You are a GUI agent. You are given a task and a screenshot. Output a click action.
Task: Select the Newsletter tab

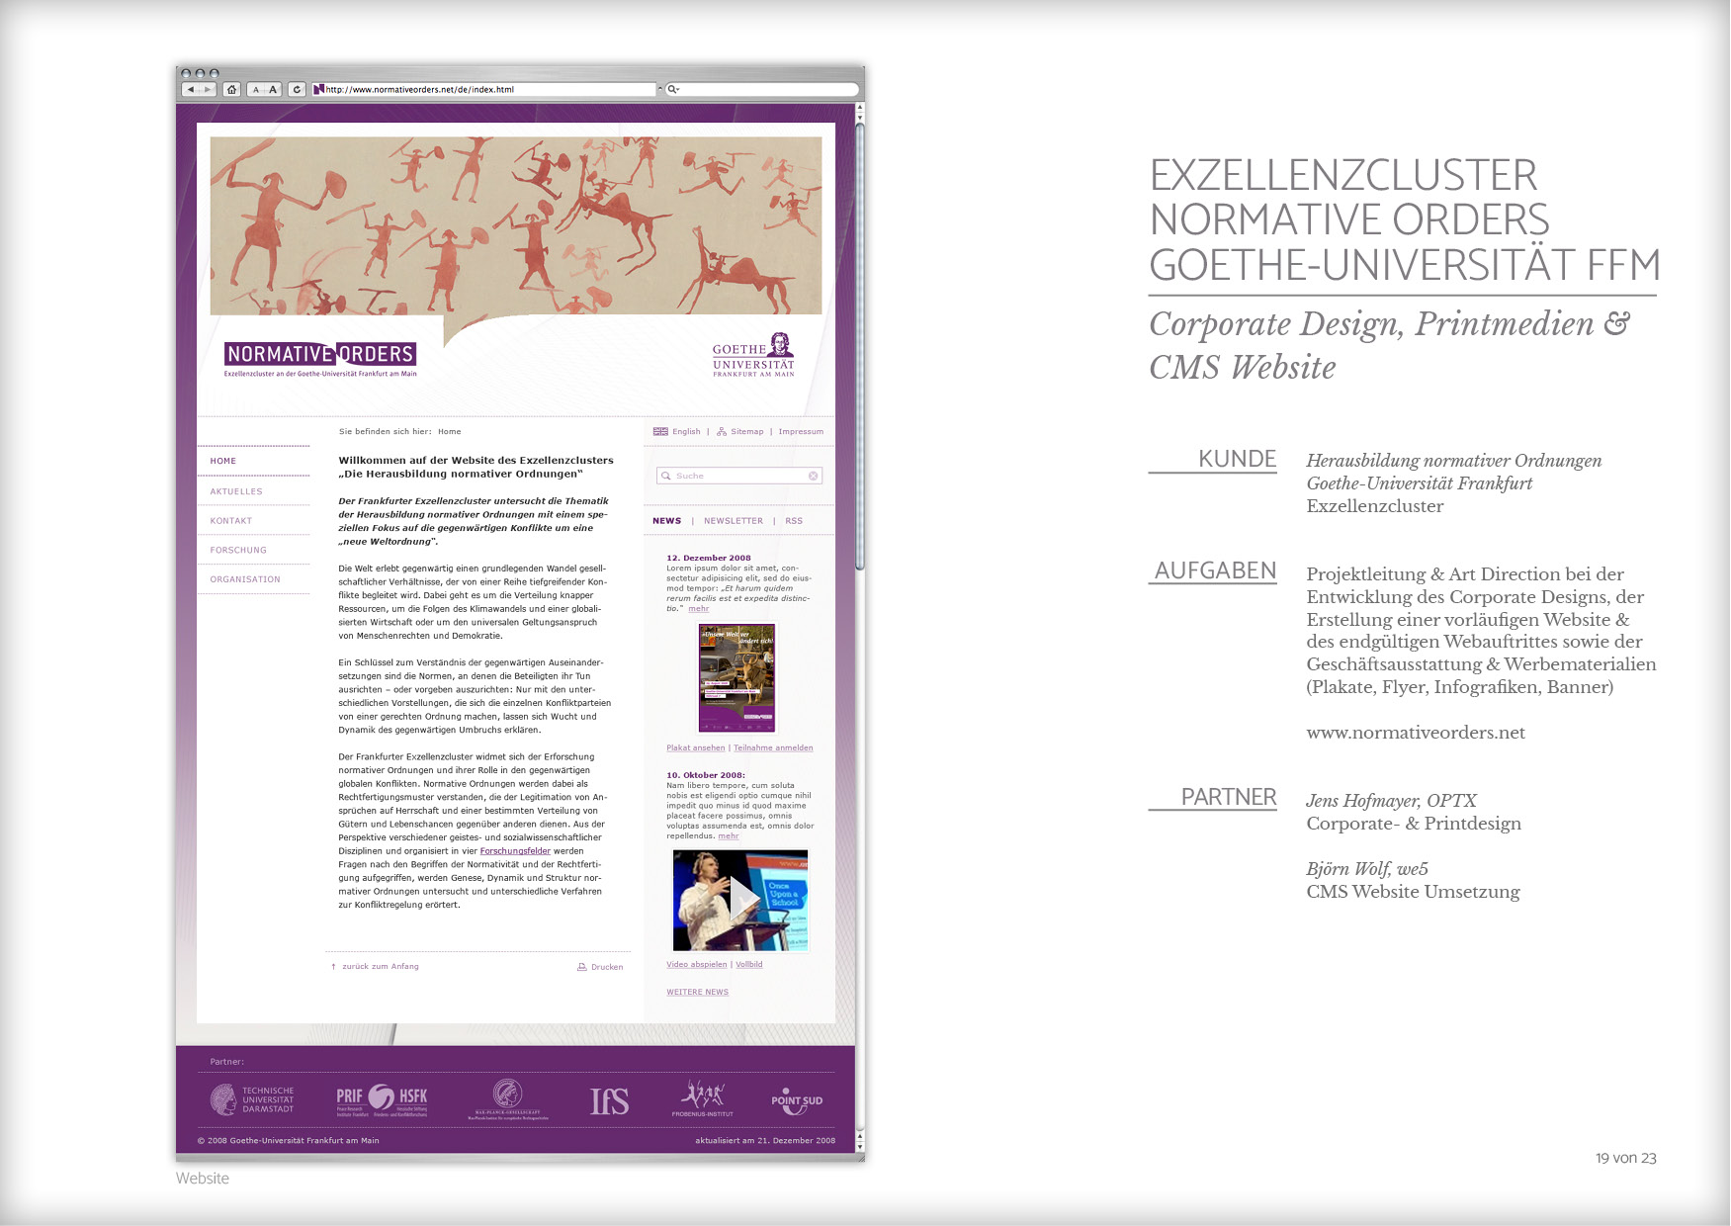(733, 521)
